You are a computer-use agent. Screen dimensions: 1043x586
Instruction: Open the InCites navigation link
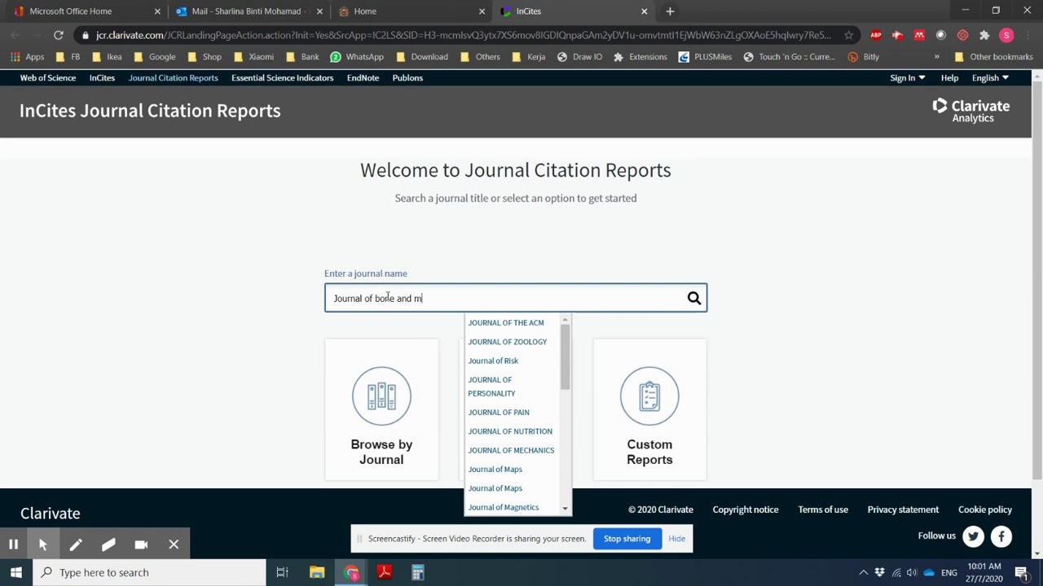[x=102, y=78]
